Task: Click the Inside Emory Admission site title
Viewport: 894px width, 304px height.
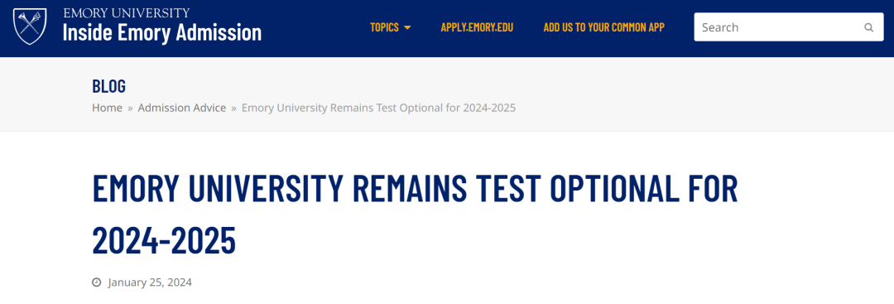Action: tap(162, 33)
